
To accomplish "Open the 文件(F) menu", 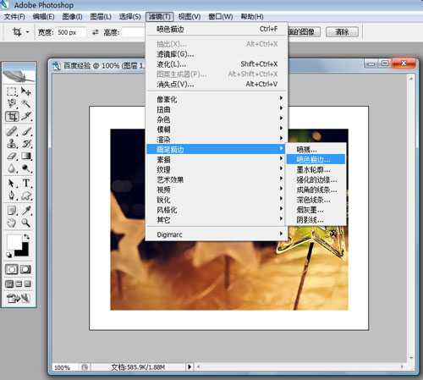I will pos(14,17).
